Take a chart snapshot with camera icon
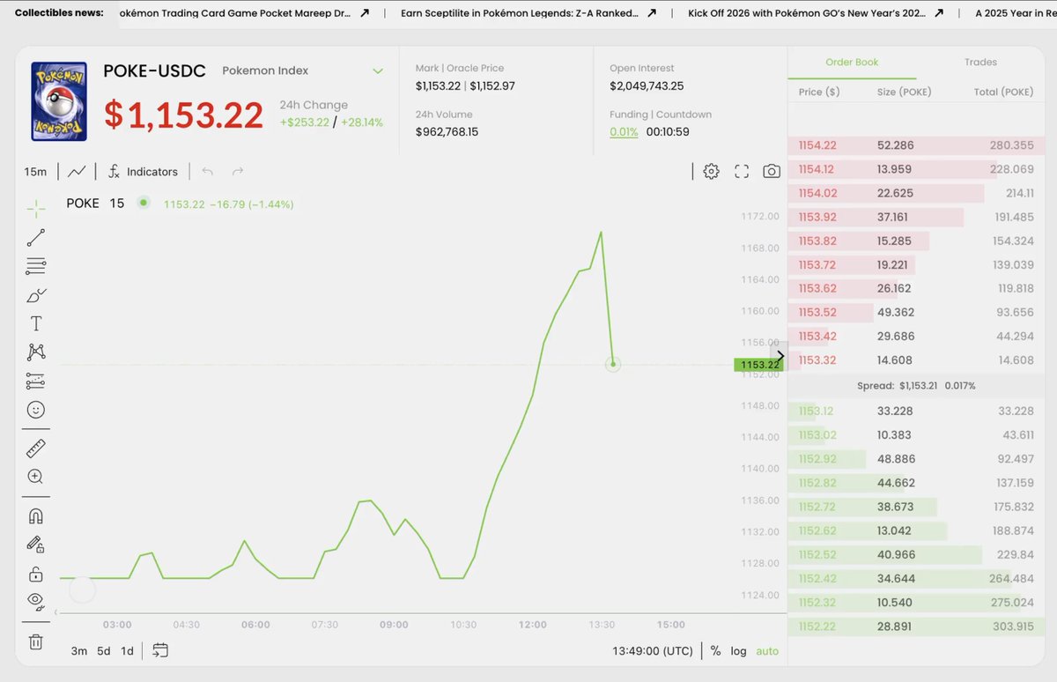Image resolution: width=1057 pixels, height=682 pixels. 772,171
